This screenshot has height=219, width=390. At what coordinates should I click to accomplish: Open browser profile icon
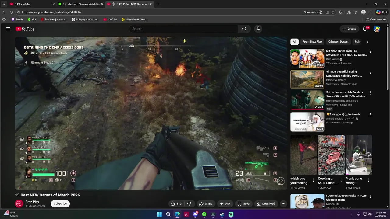pyautogui.click(x=363, y=12)
